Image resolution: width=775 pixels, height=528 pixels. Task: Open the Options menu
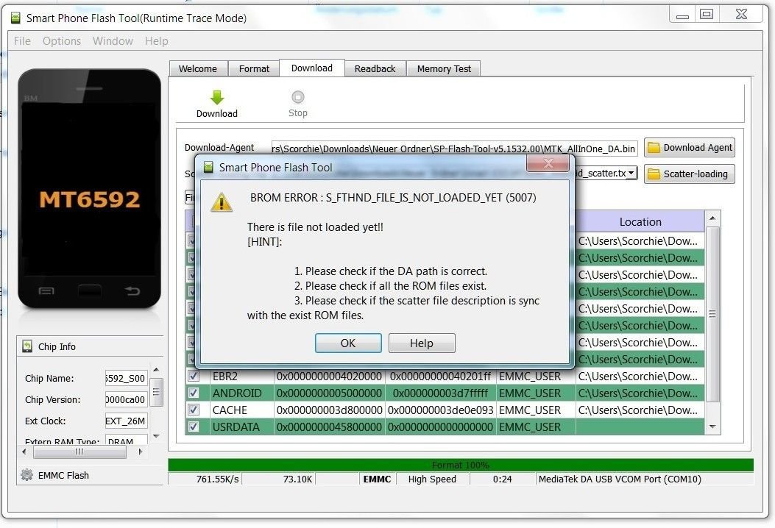point(62,41)
